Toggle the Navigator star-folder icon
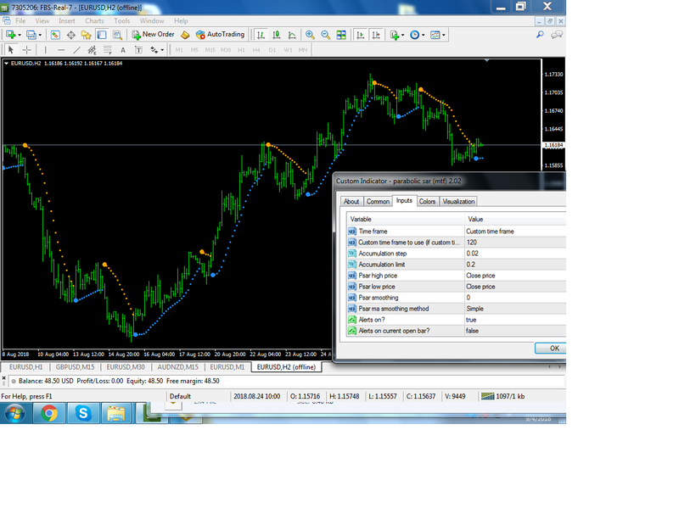 click(87, 35)
